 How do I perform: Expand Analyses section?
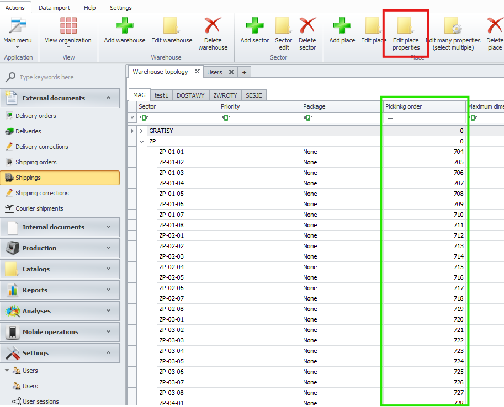(x=109, y=310)
